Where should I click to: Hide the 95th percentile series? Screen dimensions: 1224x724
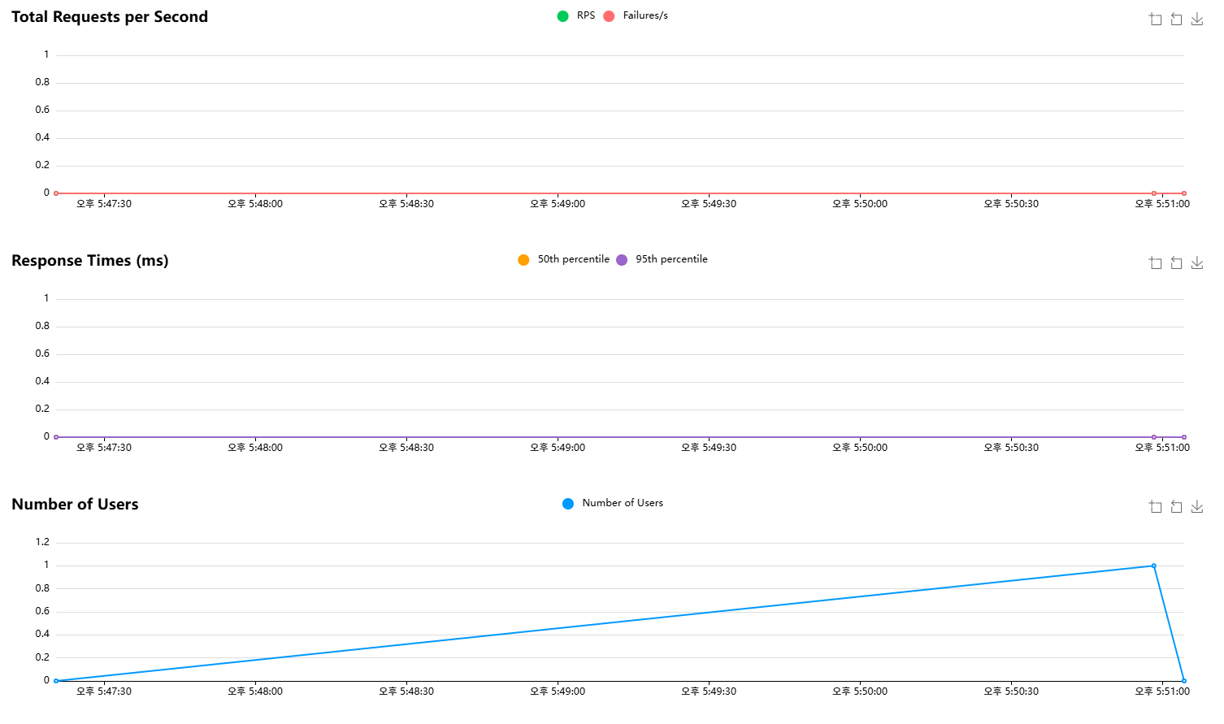(x=662, y=259)
